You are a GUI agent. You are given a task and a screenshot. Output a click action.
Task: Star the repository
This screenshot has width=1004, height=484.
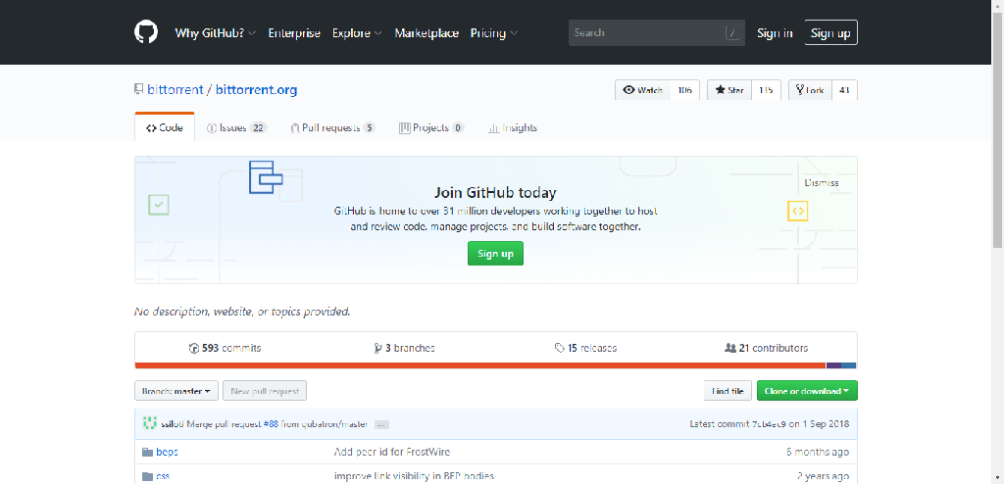coord(729,90)
